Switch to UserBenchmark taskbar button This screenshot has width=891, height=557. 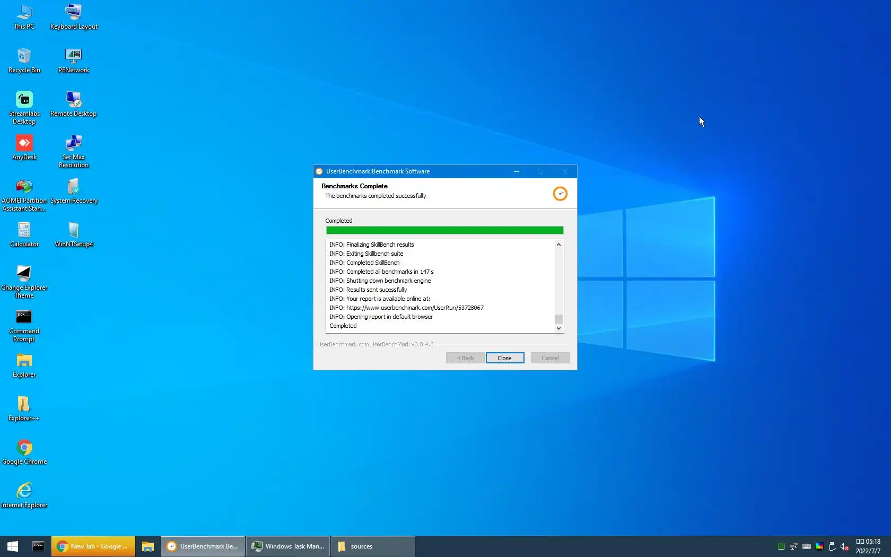coord(203,546)
